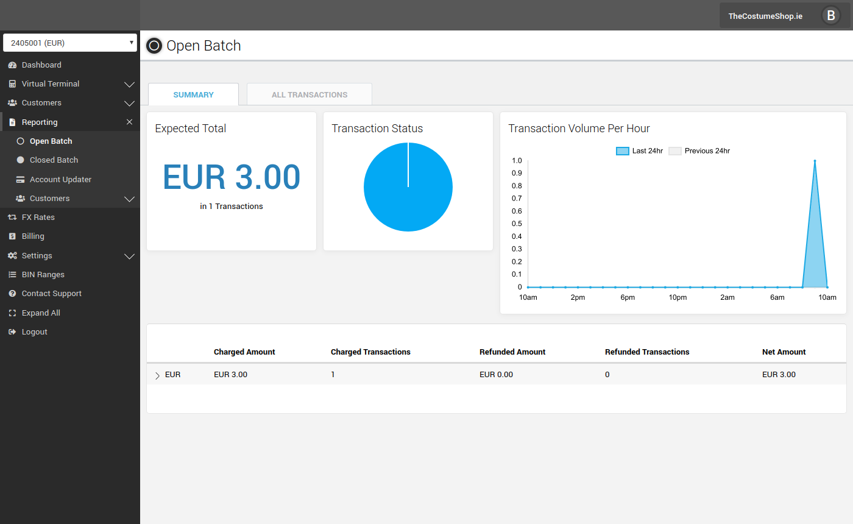Open BIN Ranges page
This screenshot has height=524, width=853.
click(x=43, y=275)
